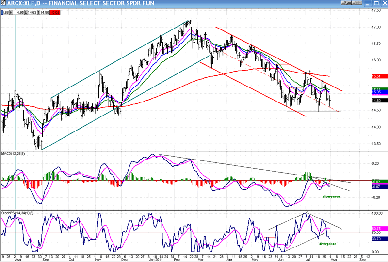Screen dimensions: 388x262
Task: Select the navy 33.70 StochRSI value label
Action: pyautogui.click(x=377, y=238)
